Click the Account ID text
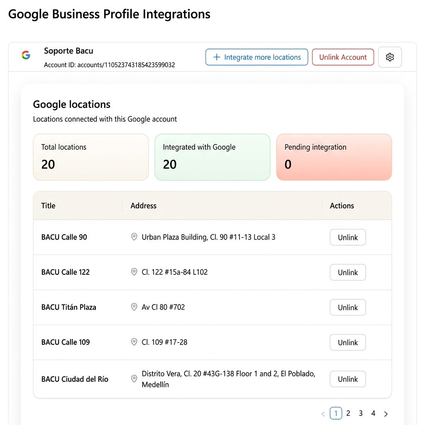 pyautogui.click(x=110, y=65)
